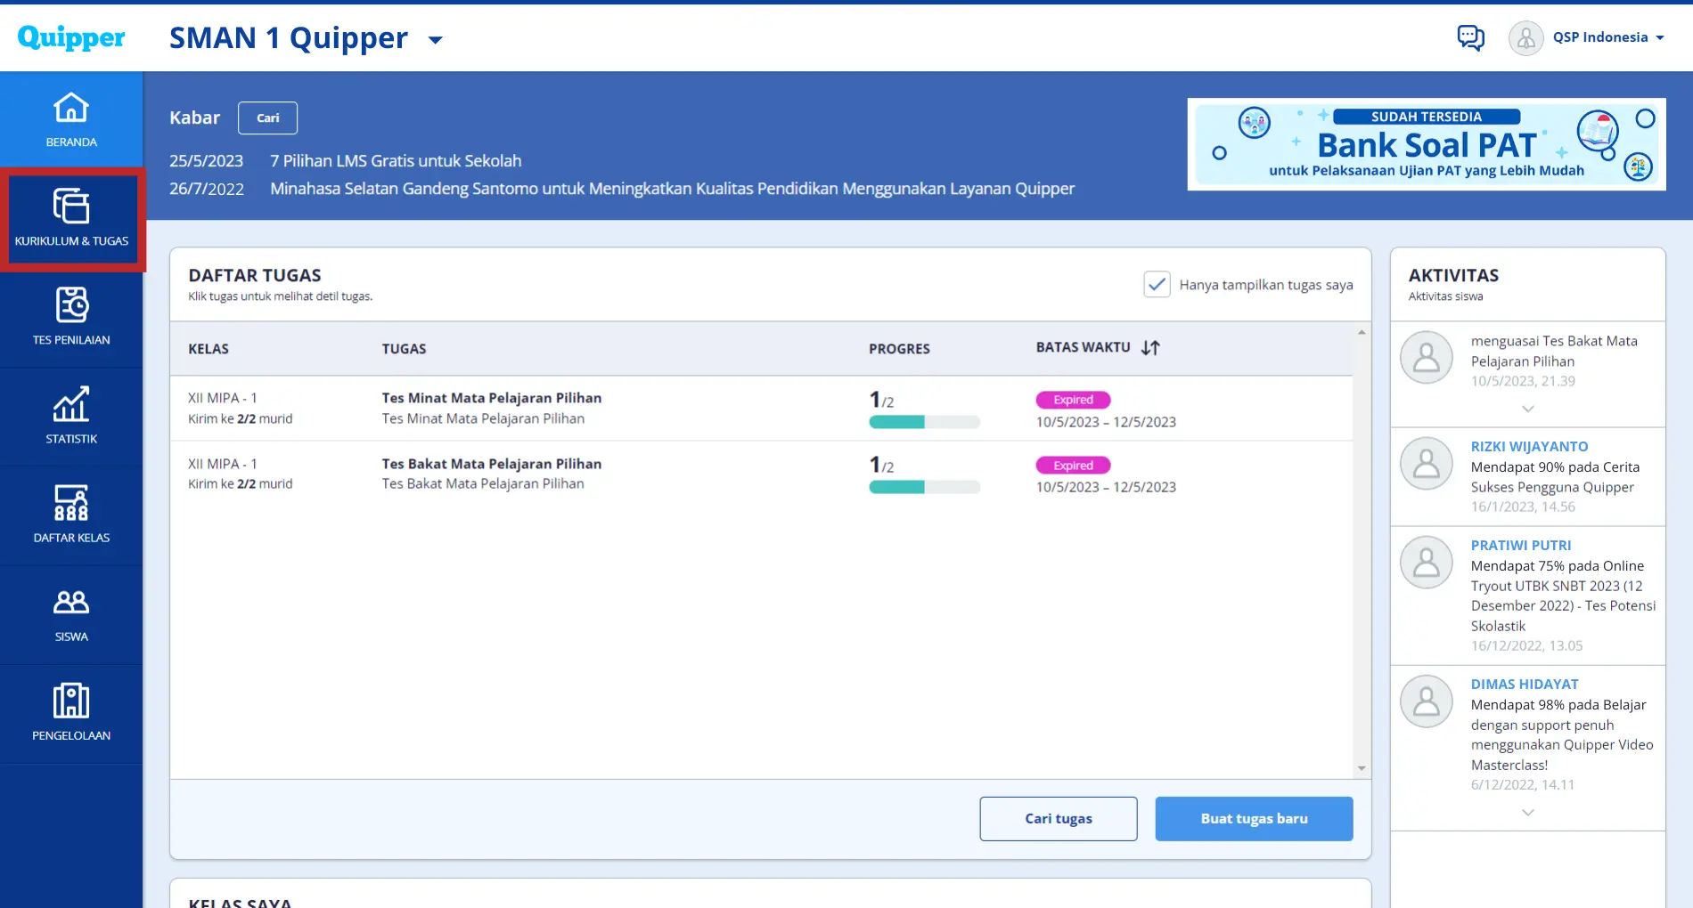Open Tes Minat Mata Pelajaran Pilihan task
Screen dimensions: 1693x908
[x=491, y=398]
